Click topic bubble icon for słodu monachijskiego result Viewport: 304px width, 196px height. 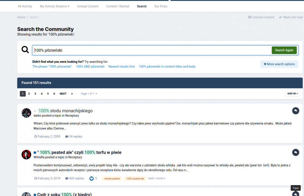coord(295,111)
